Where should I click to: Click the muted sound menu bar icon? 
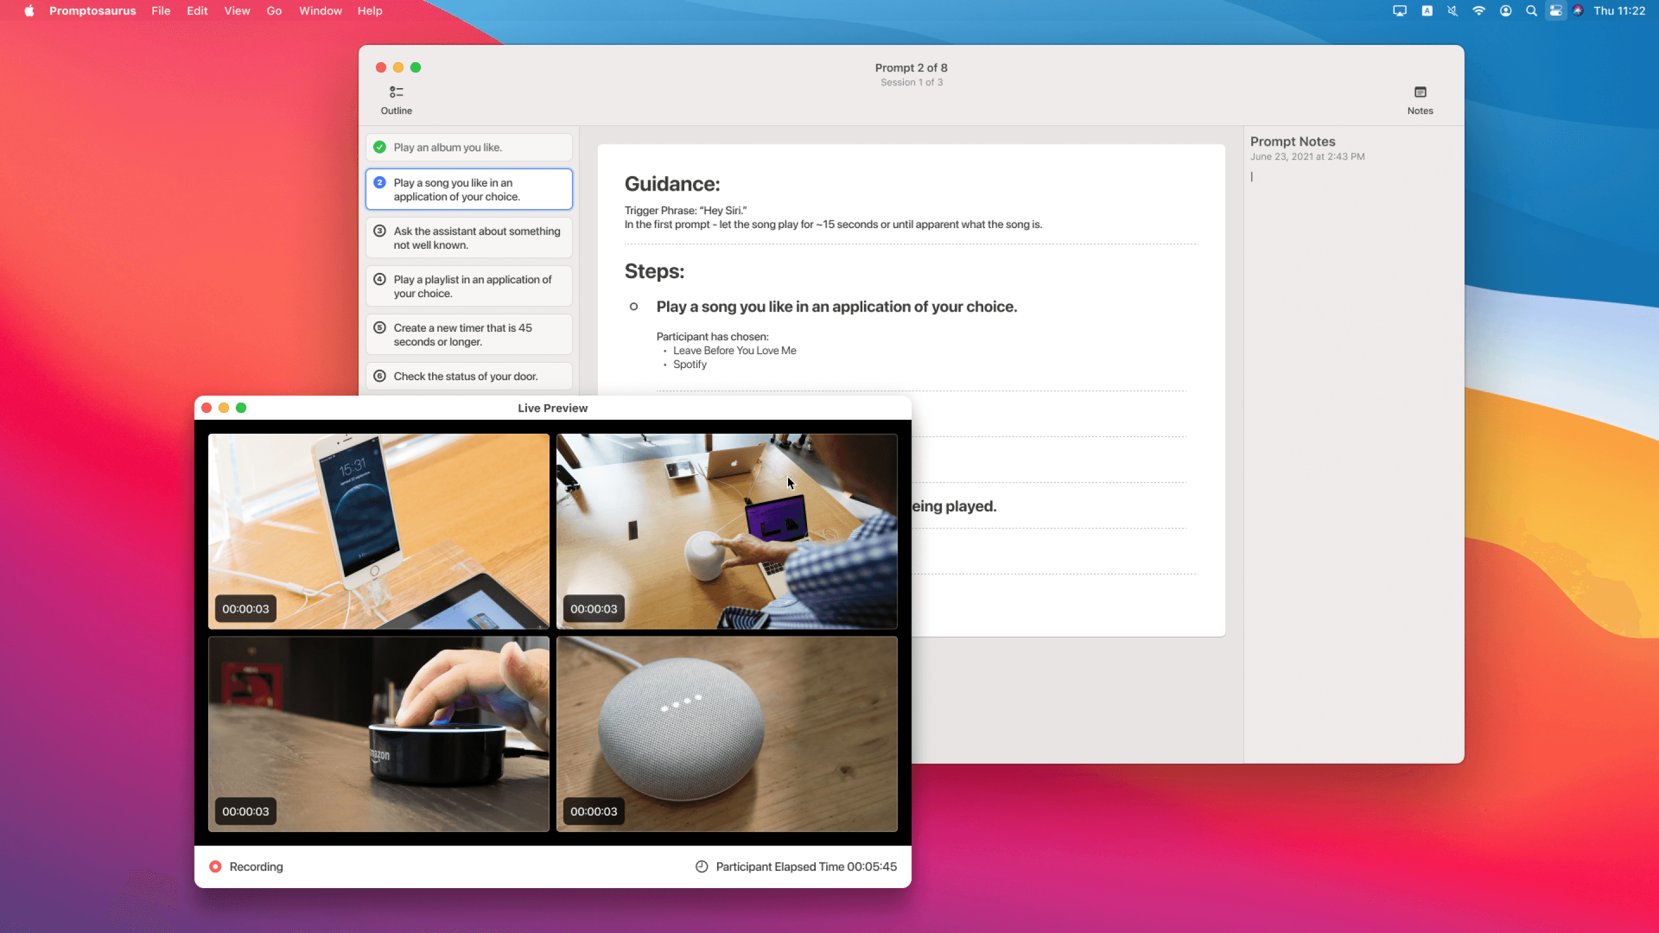pos(1452,11)
